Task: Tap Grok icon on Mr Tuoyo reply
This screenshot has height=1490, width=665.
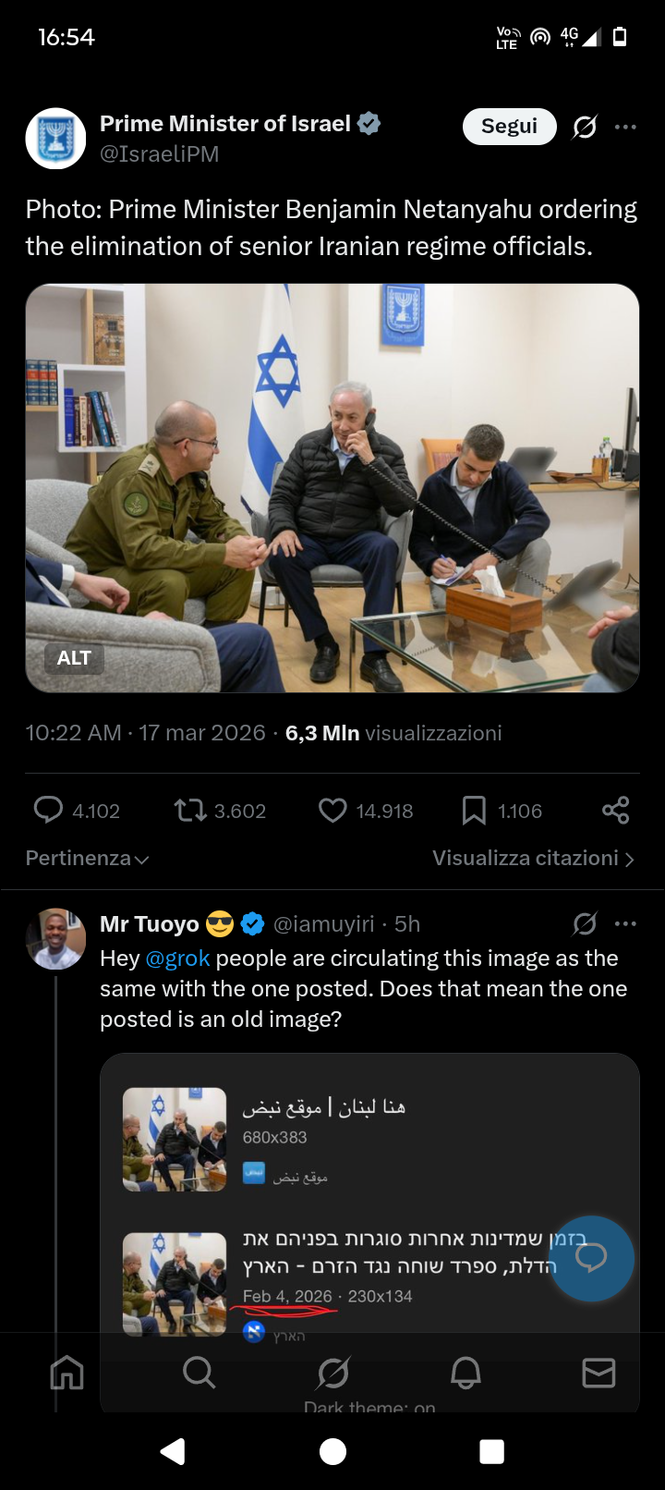Action: tap(585, 923)
